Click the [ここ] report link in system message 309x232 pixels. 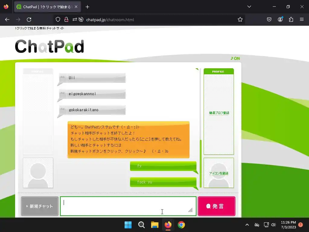tap(145, 139)
